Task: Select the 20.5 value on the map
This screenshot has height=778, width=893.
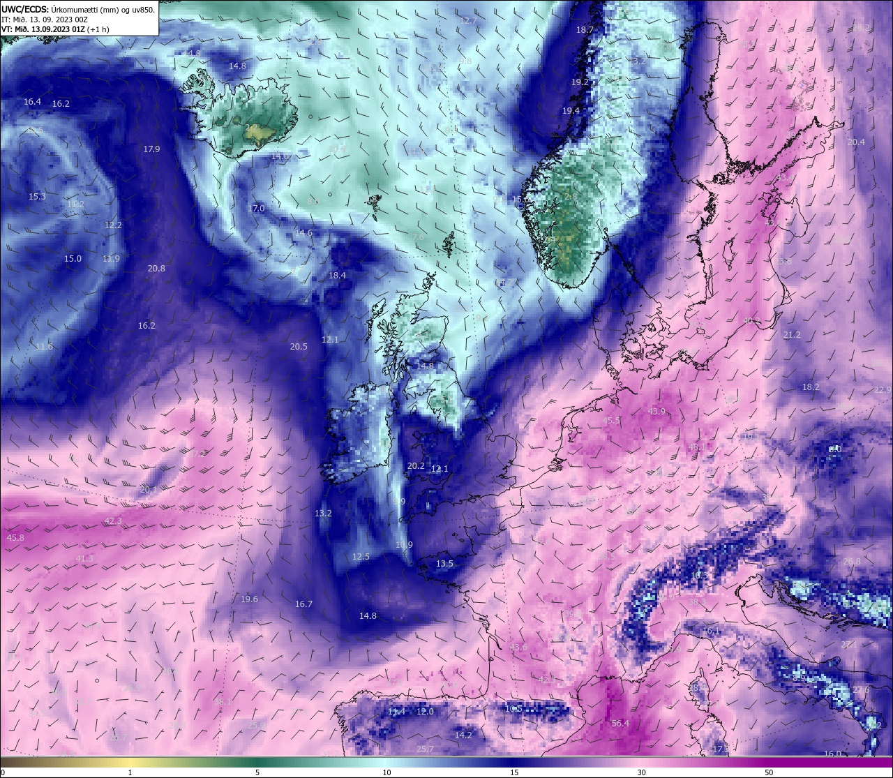Action: 299,346
